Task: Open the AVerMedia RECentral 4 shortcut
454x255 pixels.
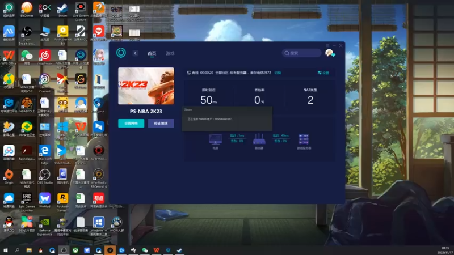Action: click(98, 178)
